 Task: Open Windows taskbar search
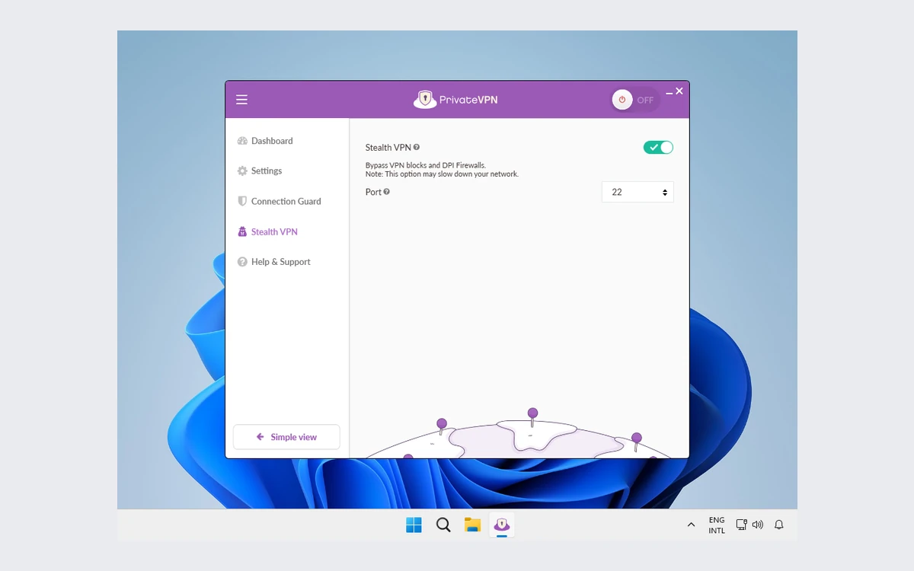[x=443, y=525]
